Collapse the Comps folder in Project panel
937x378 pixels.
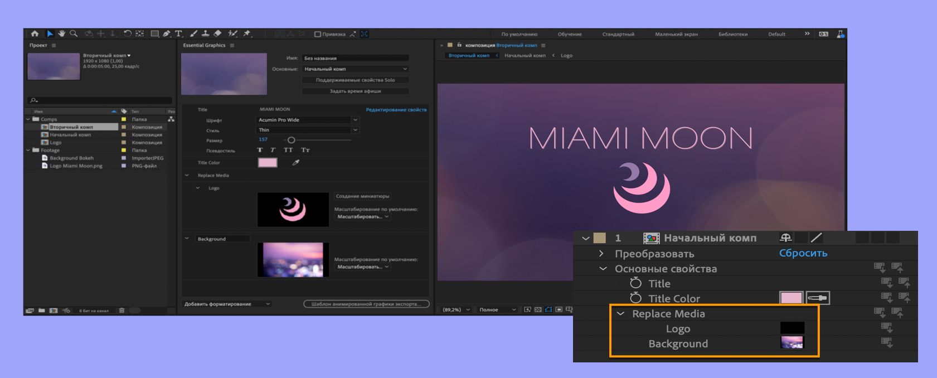[x=28, y=119]
